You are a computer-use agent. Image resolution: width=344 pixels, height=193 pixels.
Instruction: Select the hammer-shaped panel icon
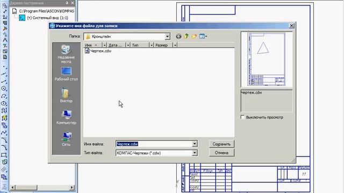point(4,28)
